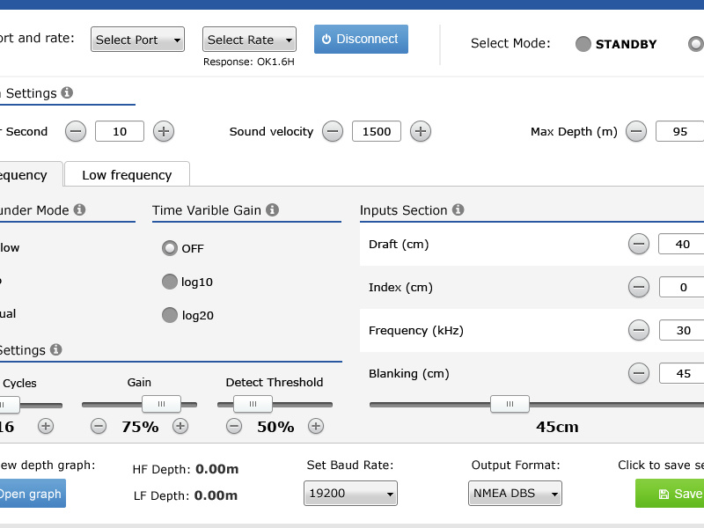704x528 pixels.
Task: Increase Gain percentage with plus button
Action: tap(180, 426)
